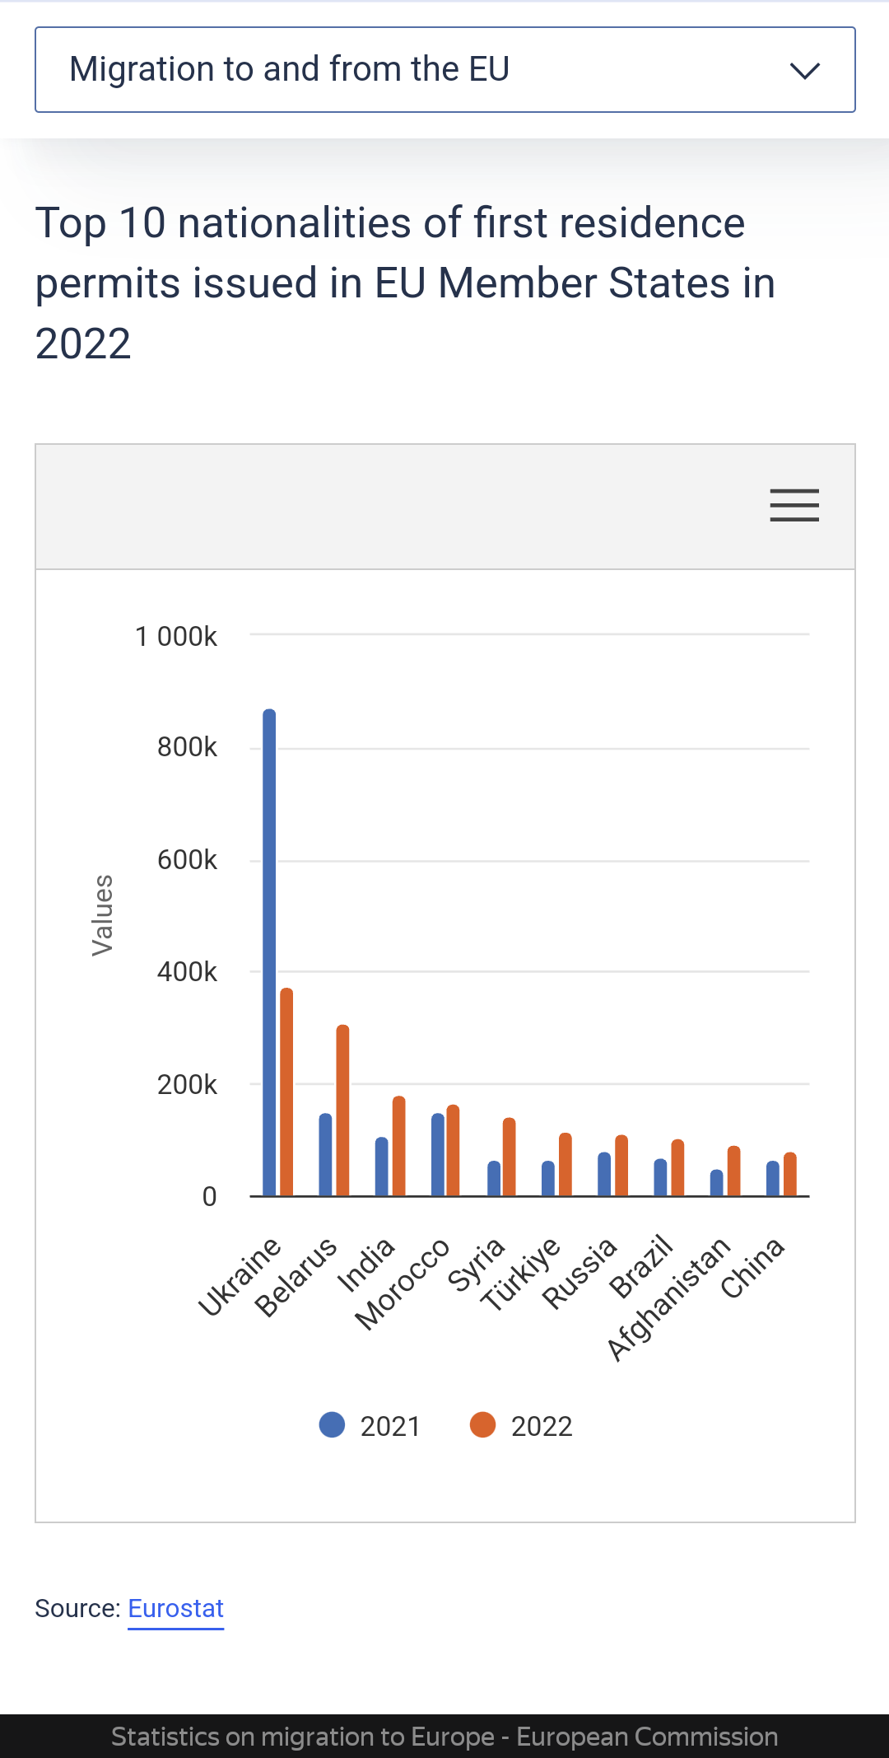Open the chart hamburger menu icon
889x1758 pixels.
click(794, 505)
